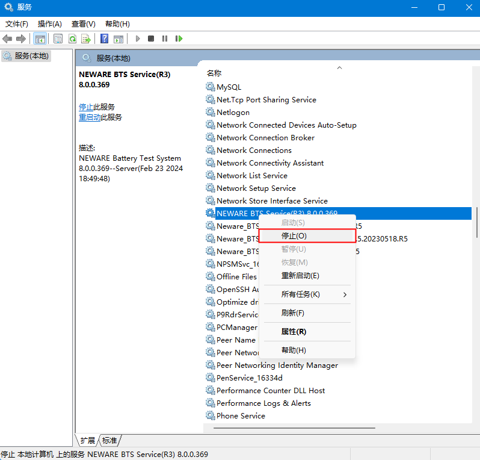This screenshot has width=480, height=460.
Task: Select Network Store Interface Service
Action: (x=272, y=200)
